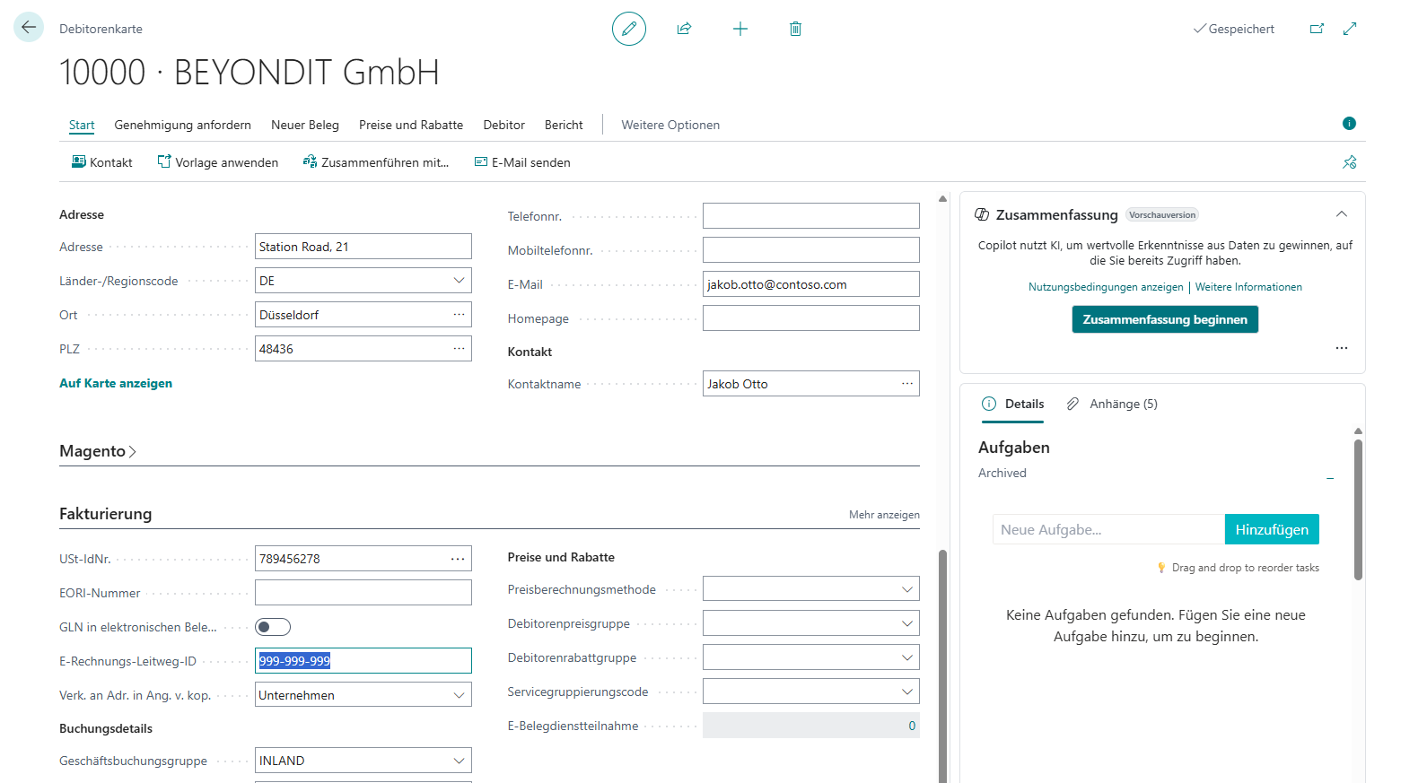The image size is (1427, 783).
Task: Click the trash delete icon
Action: [795, 29]
